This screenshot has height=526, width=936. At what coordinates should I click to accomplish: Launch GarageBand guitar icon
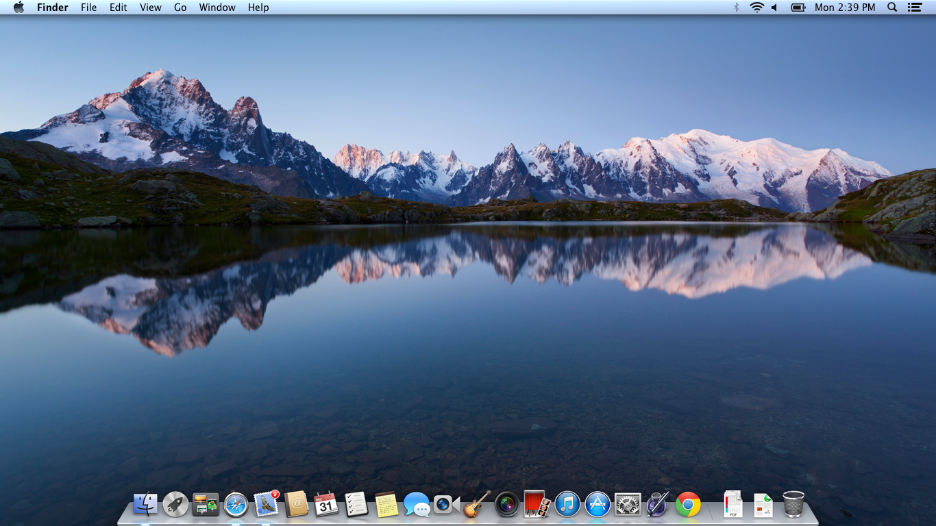tap(477, 505)
